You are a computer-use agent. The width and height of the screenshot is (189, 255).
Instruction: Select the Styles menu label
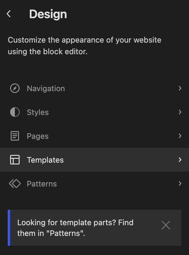coord(38,112)
